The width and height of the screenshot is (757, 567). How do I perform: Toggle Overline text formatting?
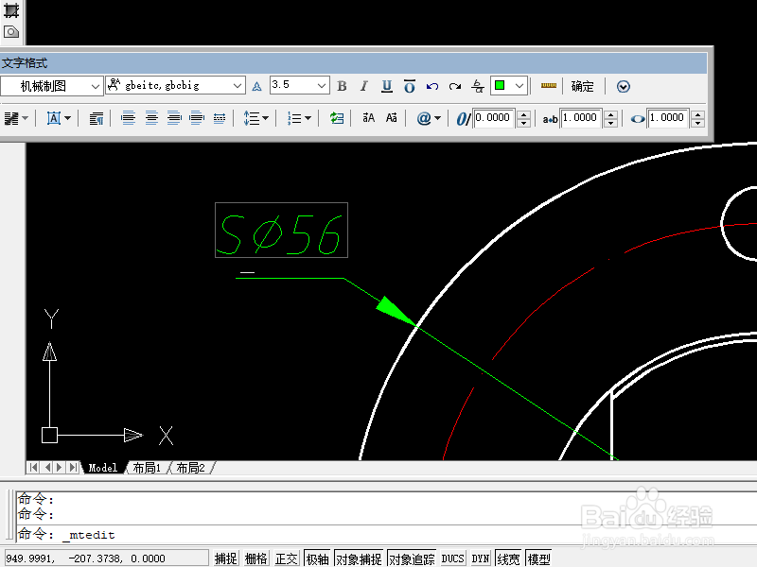[410, 86]
